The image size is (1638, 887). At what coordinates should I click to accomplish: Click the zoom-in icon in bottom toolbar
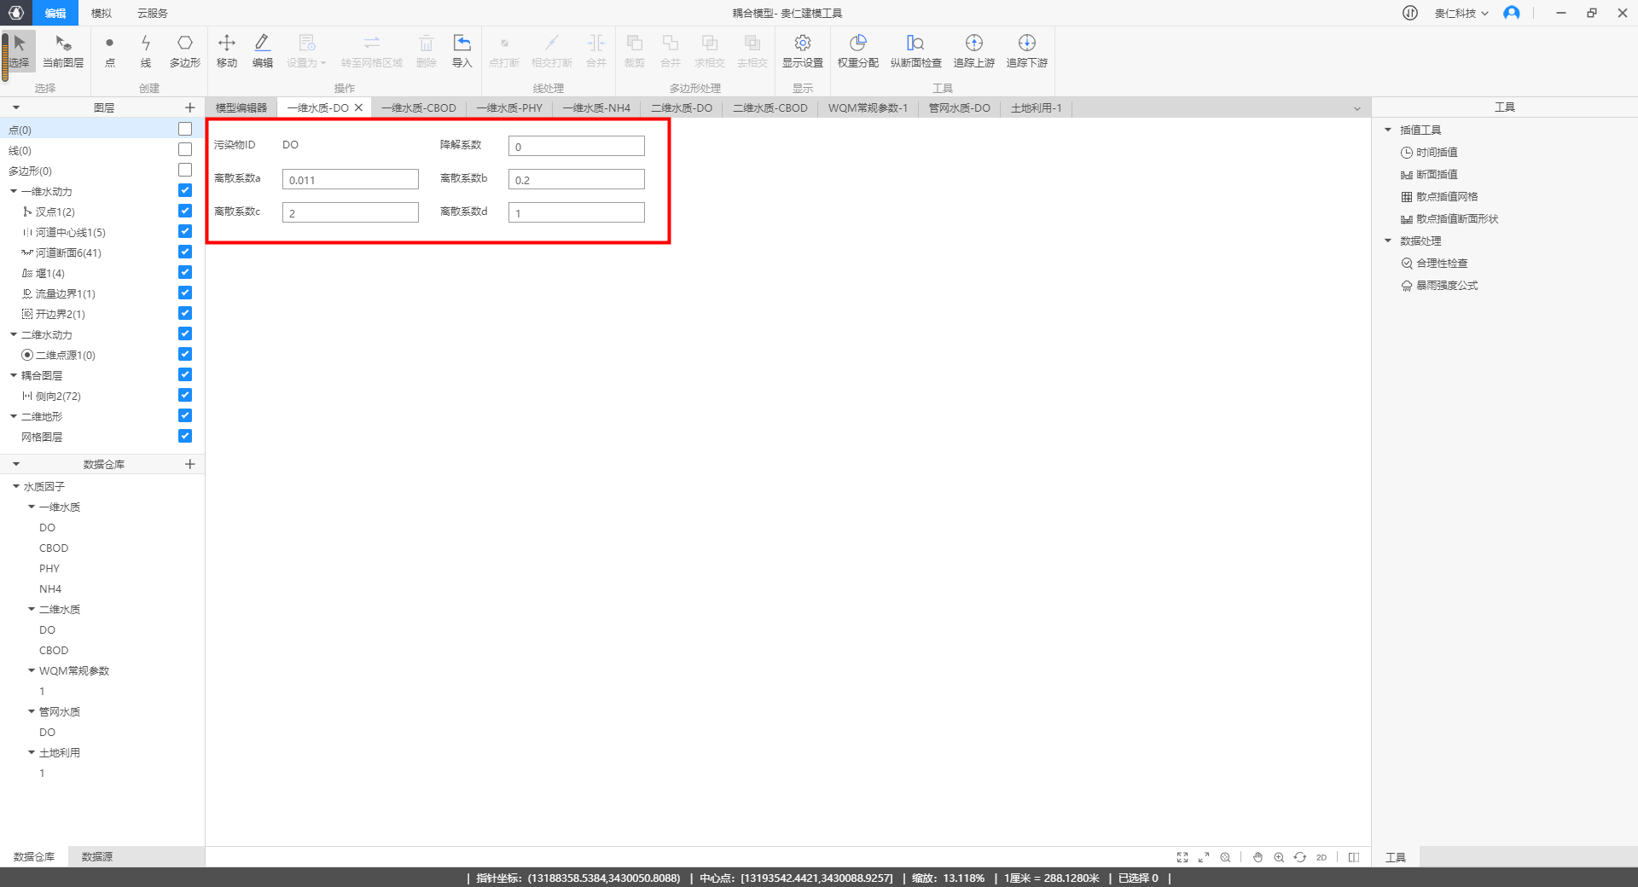point(1279,857)
